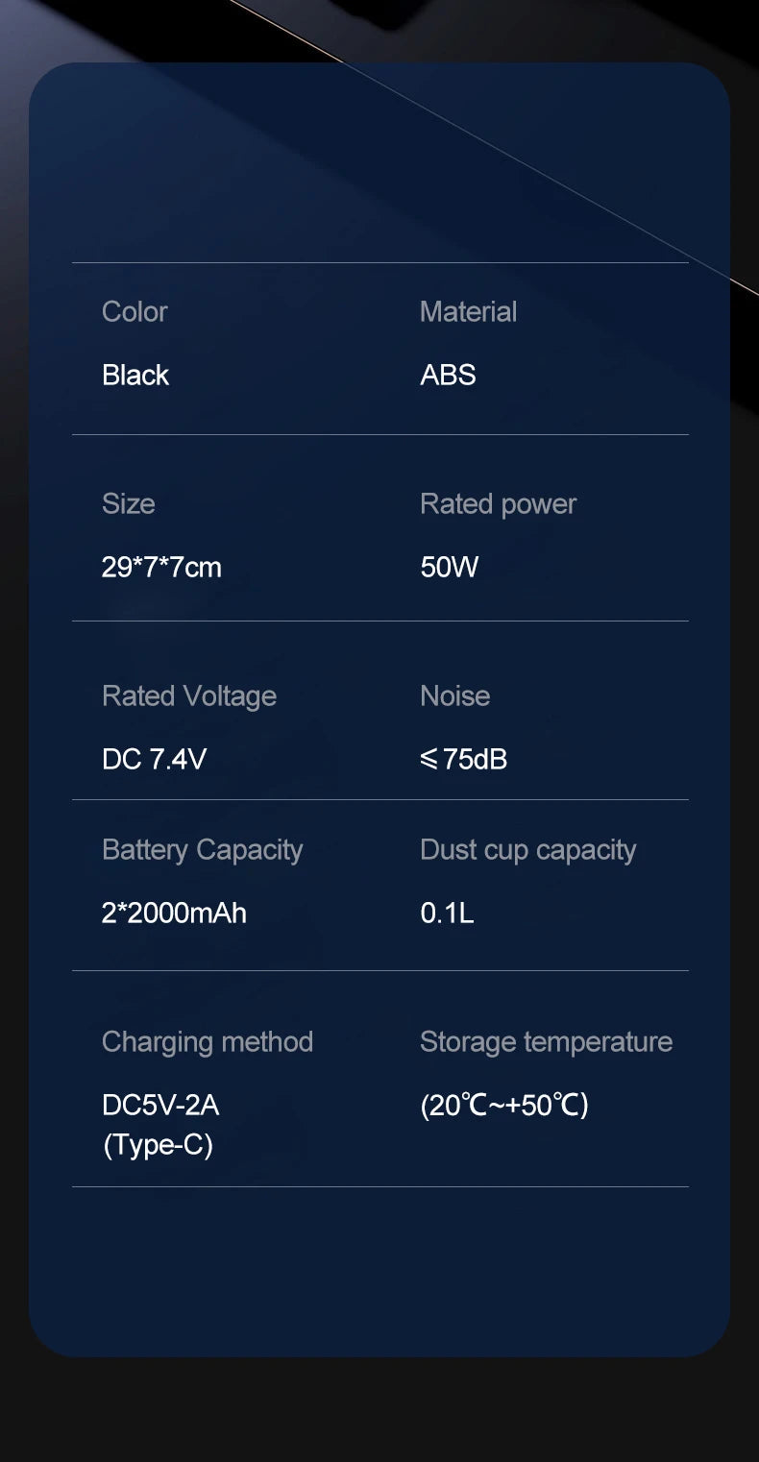Click the Charging method label

(208, 1042)
